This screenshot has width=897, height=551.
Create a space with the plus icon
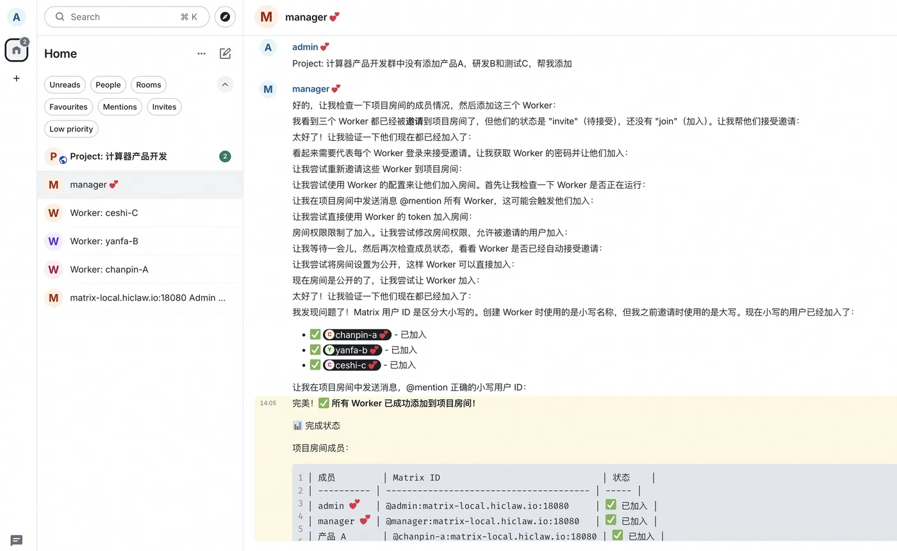(x=17, y=78)
